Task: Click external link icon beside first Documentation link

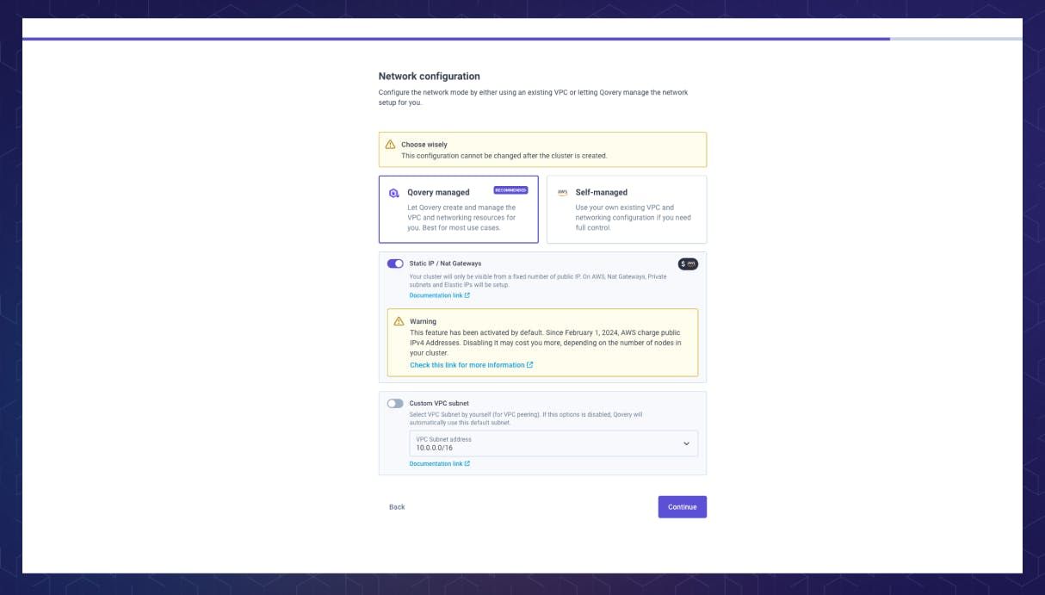Action: [x=466, y=294]
